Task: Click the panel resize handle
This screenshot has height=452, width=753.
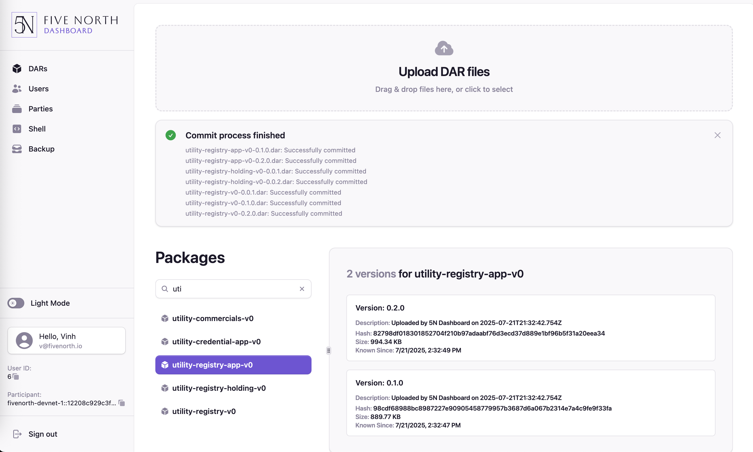Action: click(x=328, y=350)
